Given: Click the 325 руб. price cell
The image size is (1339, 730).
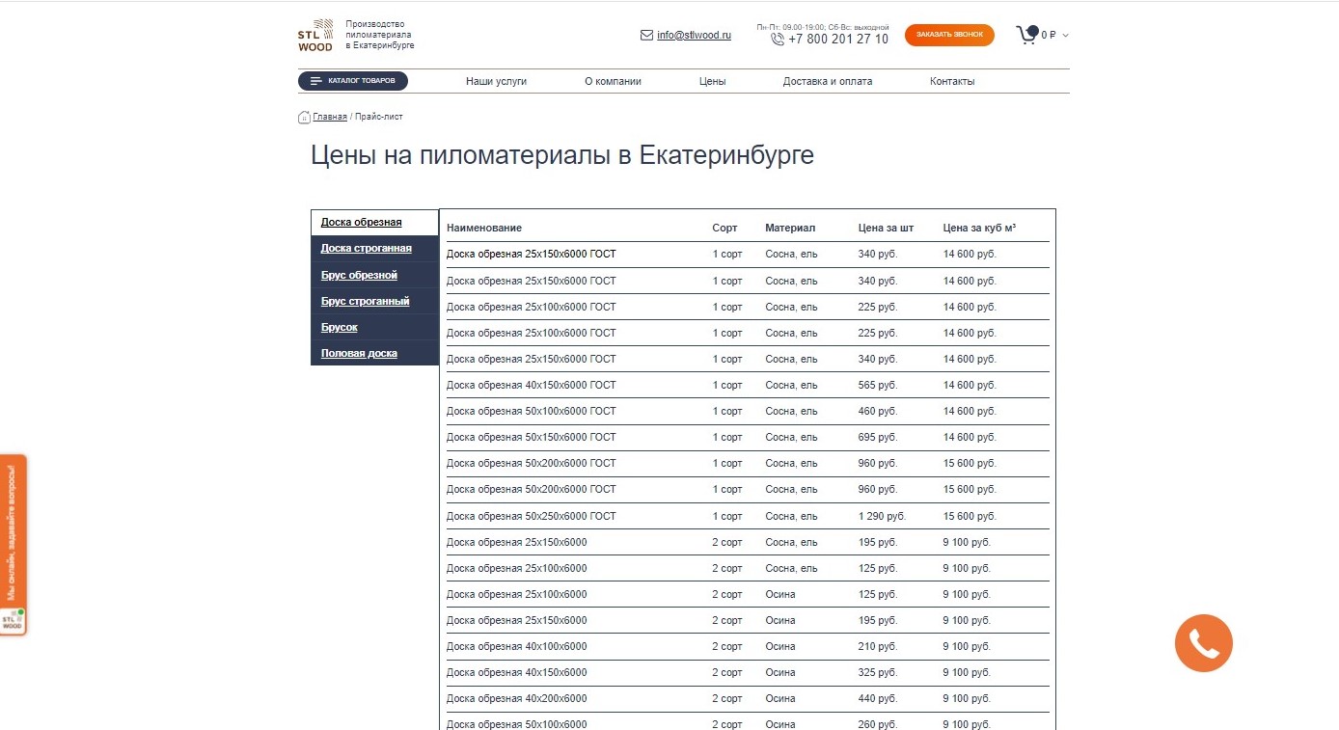Looking at the screenshot, I should [x=877, y=672].
